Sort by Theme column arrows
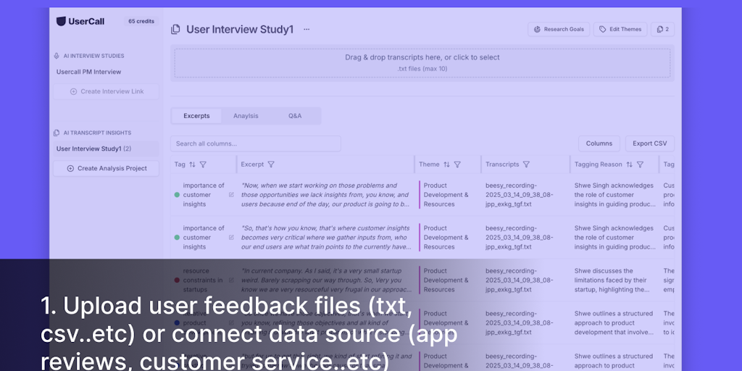This screenshot has height=371, width=742. click(446, 164)
